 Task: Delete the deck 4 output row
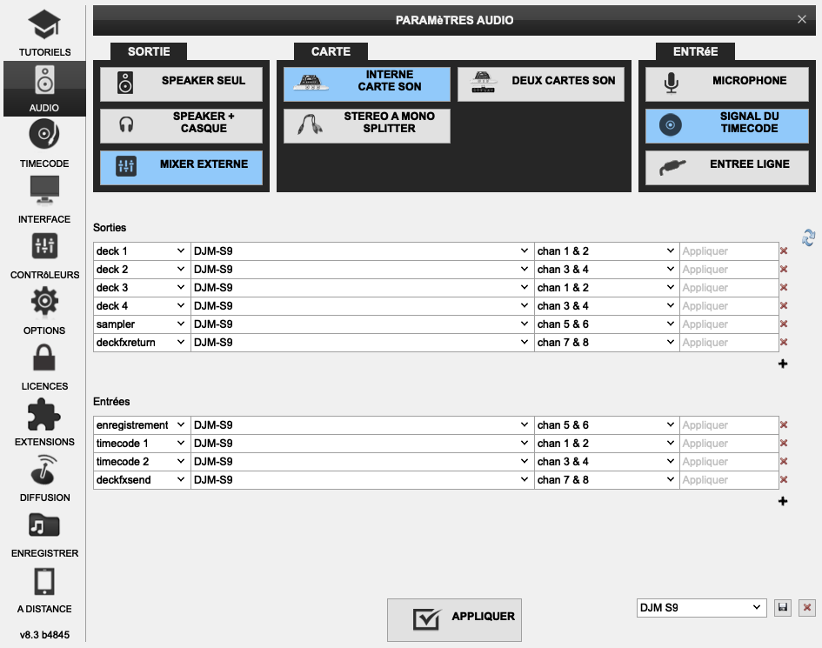click(x=784, y=305)
